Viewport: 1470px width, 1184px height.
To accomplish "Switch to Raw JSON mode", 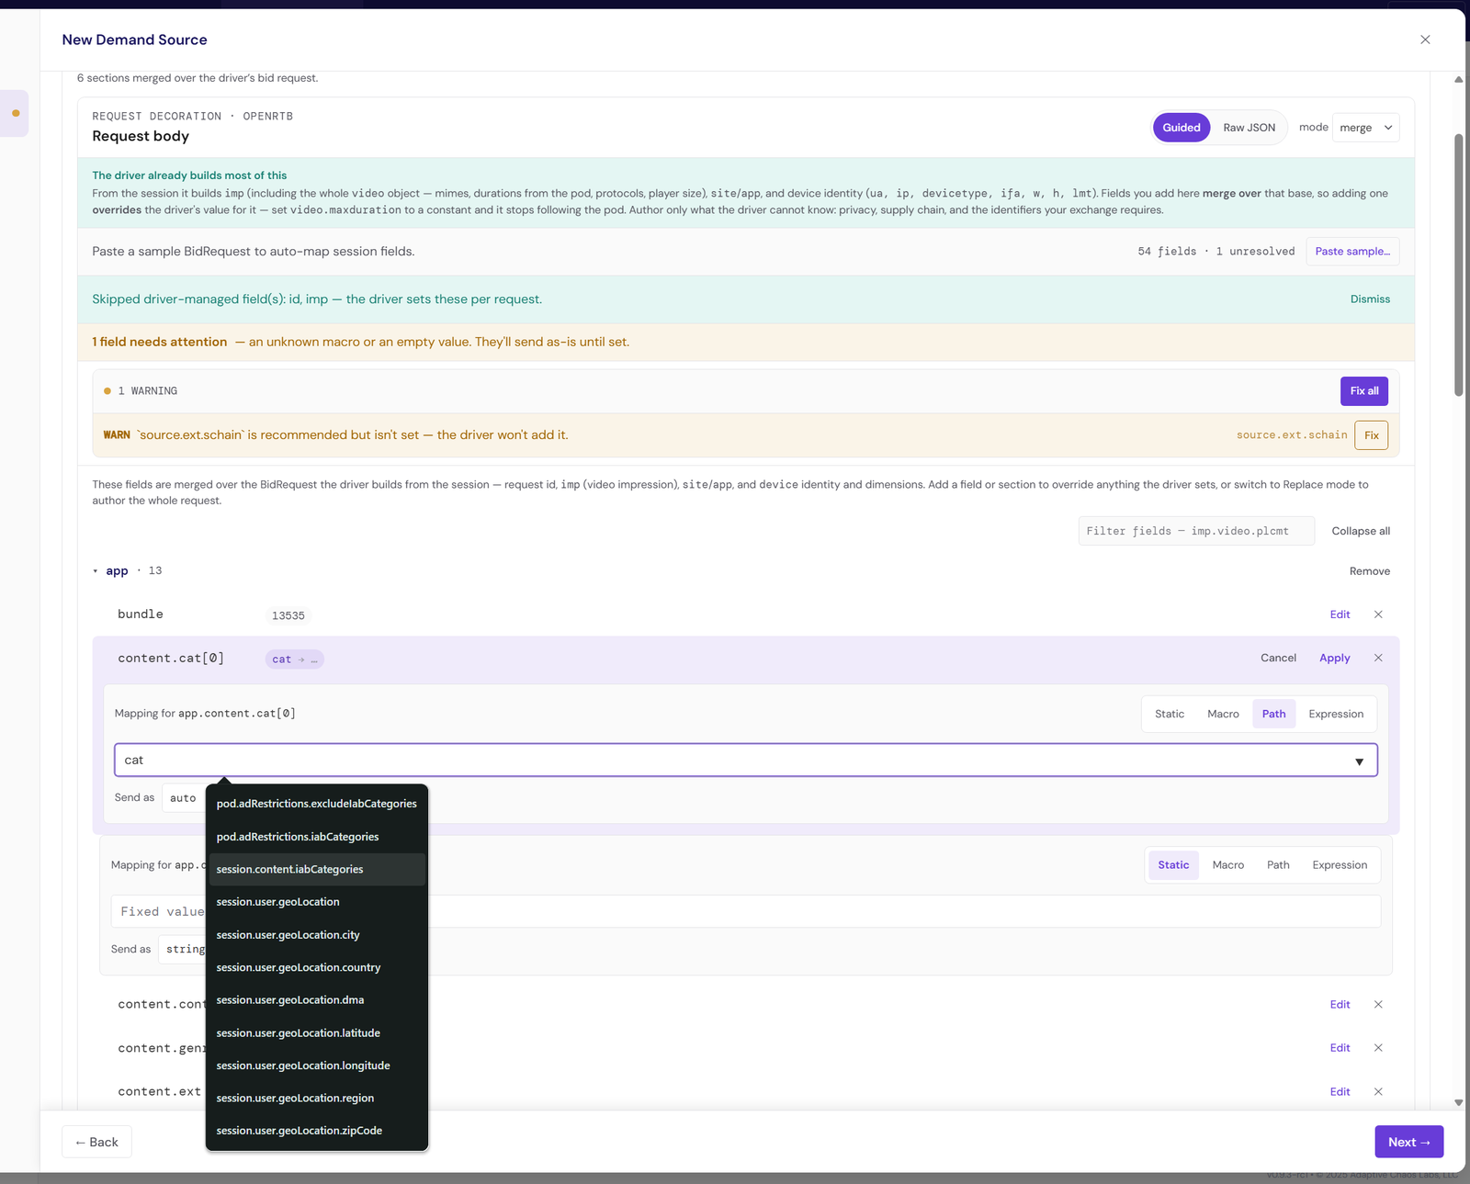I will click(1249, 128).
